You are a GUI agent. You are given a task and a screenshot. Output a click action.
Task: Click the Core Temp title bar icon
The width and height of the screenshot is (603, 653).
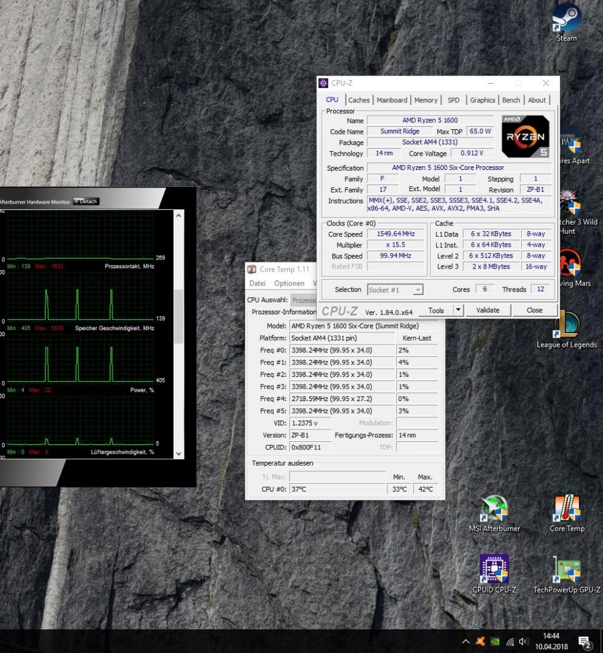(x=252, y=269)
